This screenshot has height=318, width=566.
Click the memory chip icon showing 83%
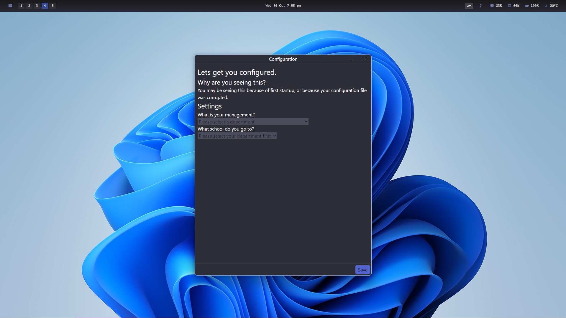coord(492,6)
